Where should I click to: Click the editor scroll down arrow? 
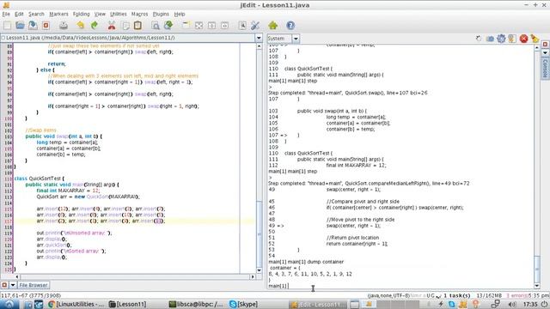[x=260, y=270]
